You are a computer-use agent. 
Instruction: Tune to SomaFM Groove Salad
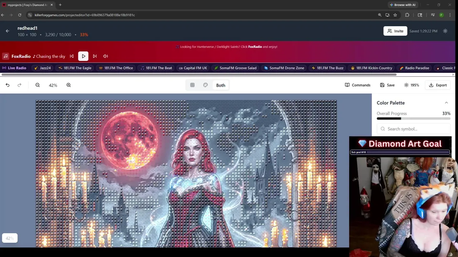coord(235,68)
